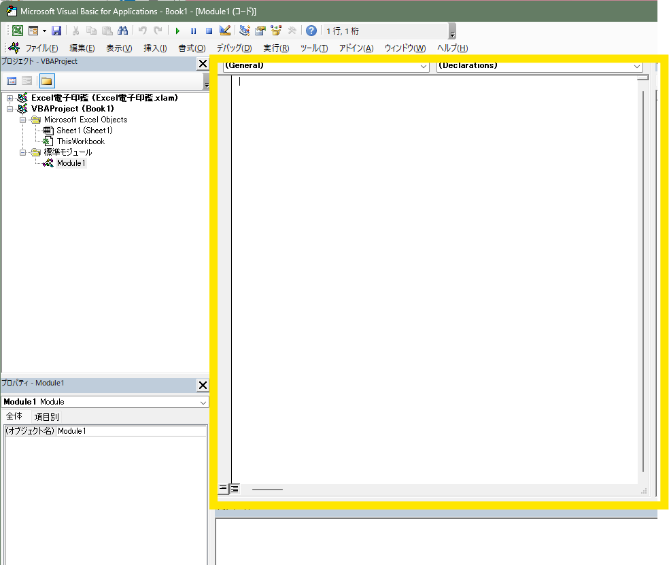Expand the Excel電子印鑑 project node

(10, 98)
